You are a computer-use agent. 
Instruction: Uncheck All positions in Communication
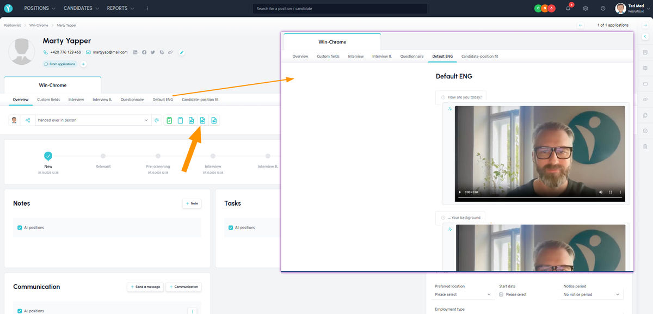(x=20, y=311)
